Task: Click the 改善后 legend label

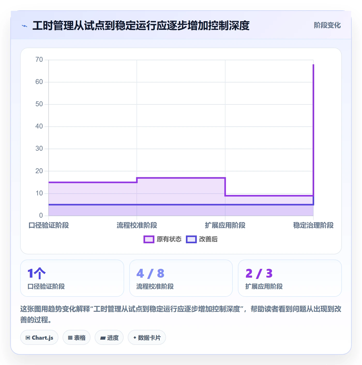Action: tap(208, 239)
